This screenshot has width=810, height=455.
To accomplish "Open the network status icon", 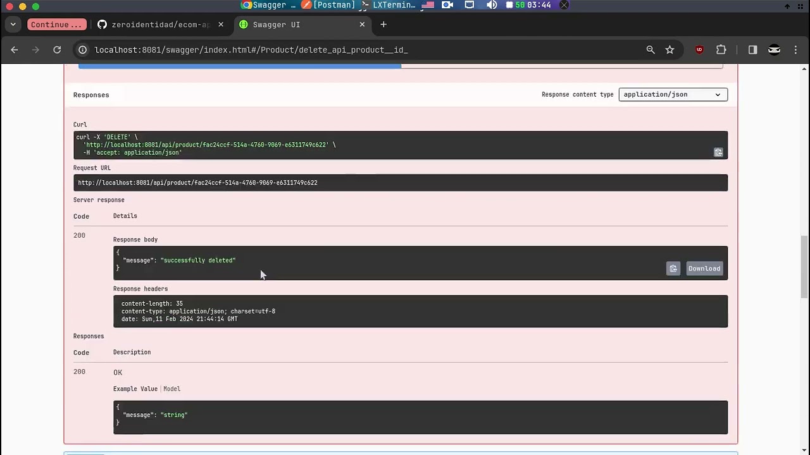I will [x=470, y=5].
